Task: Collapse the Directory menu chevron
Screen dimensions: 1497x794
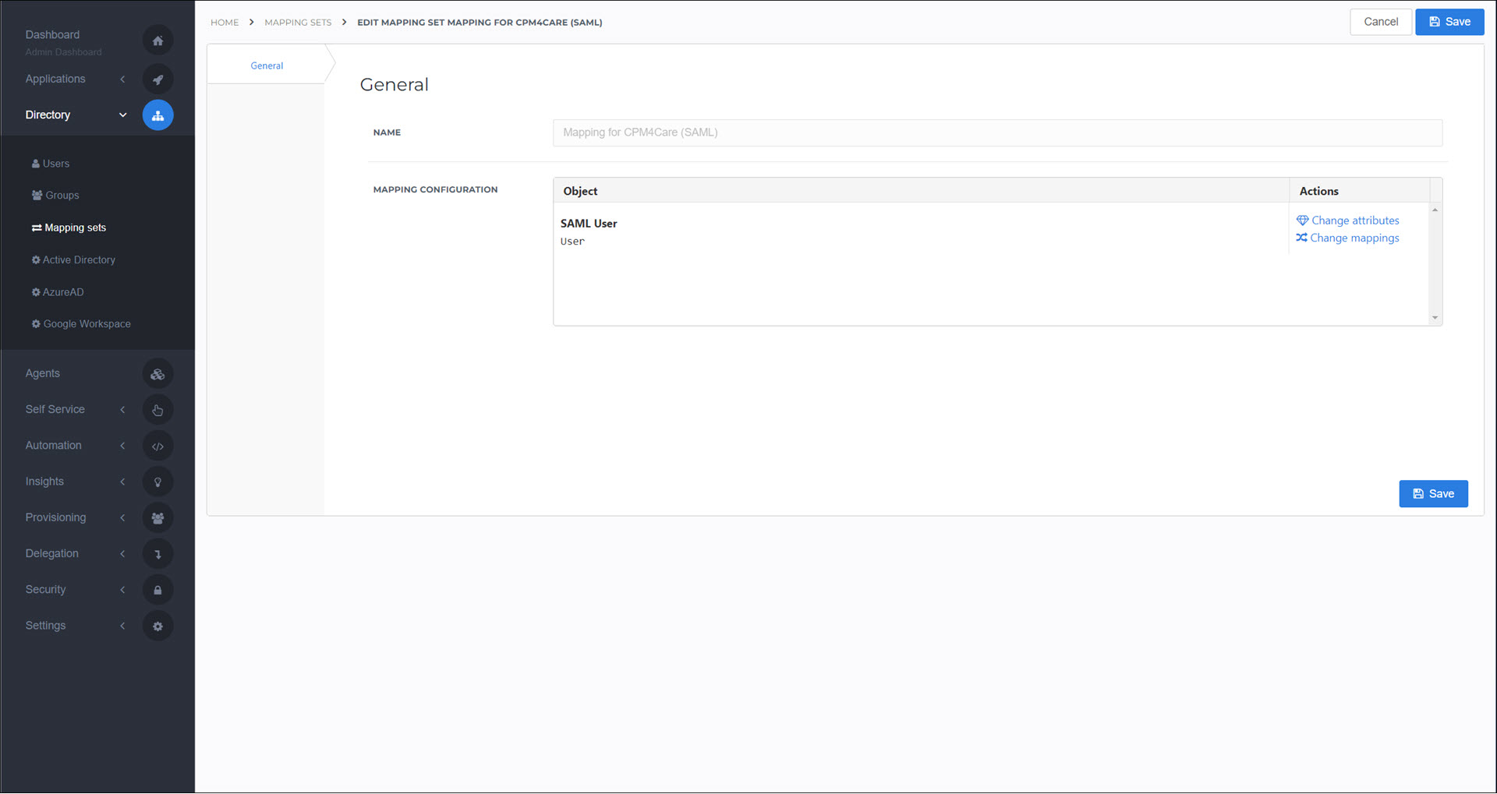Action: click(x=122, y=115)
